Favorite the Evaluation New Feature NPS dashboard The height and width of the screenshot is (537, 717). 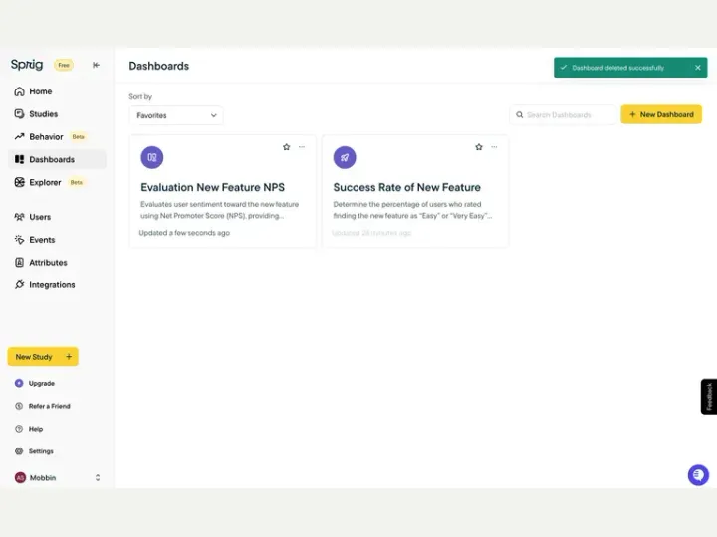pos(286,147)
